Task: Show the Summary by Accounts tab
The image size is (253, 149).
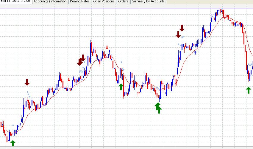Action: (x=148, y=1)
